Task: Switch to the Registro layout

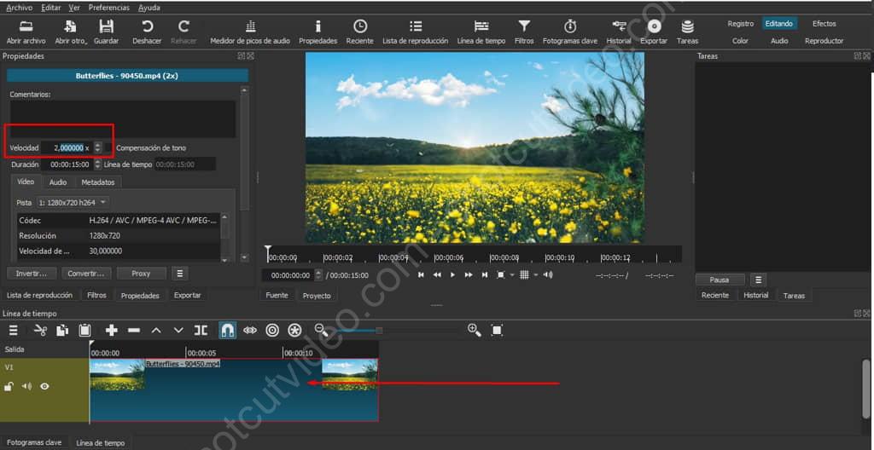Action: tap(741, 23)
